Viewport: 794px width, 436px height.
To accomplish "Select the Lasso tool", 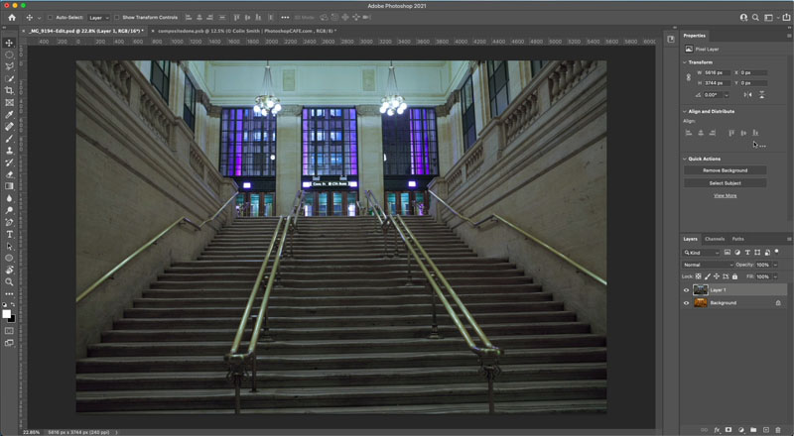I will point(9,66).
